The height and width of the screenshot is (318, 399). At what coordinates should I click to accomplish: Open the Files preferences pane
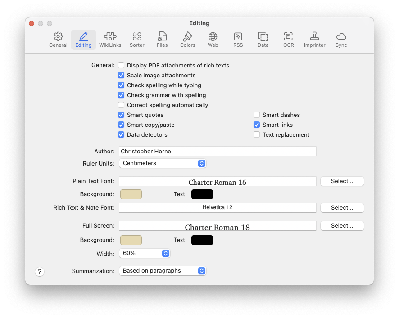162,40
